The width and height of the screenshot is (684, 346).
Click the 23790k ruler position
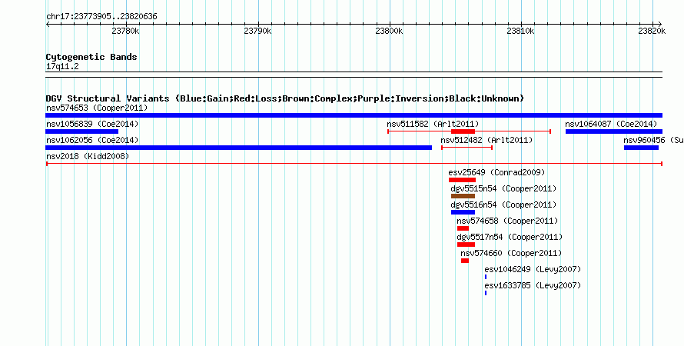257,31
